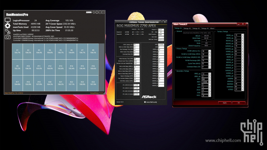This screenshot has height=150, width=267.
Task: Switch to Timings #1 tab in Mem TweakIt
Action: pyautogui.click(x=178, y=28)
